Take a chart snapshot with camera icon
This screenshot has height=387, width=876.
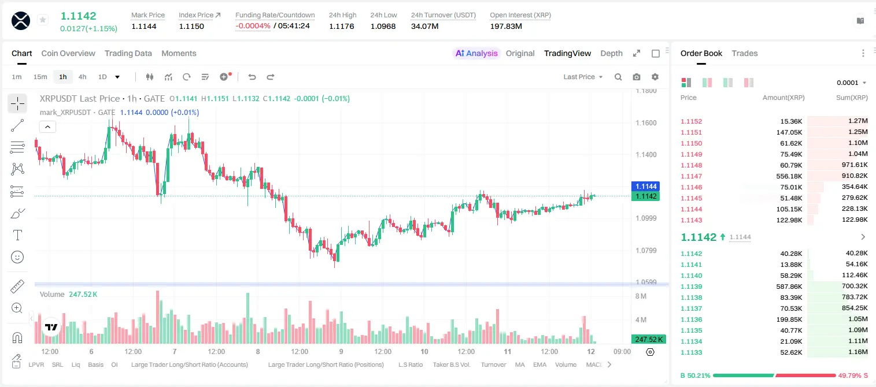(x=637, y=77)
